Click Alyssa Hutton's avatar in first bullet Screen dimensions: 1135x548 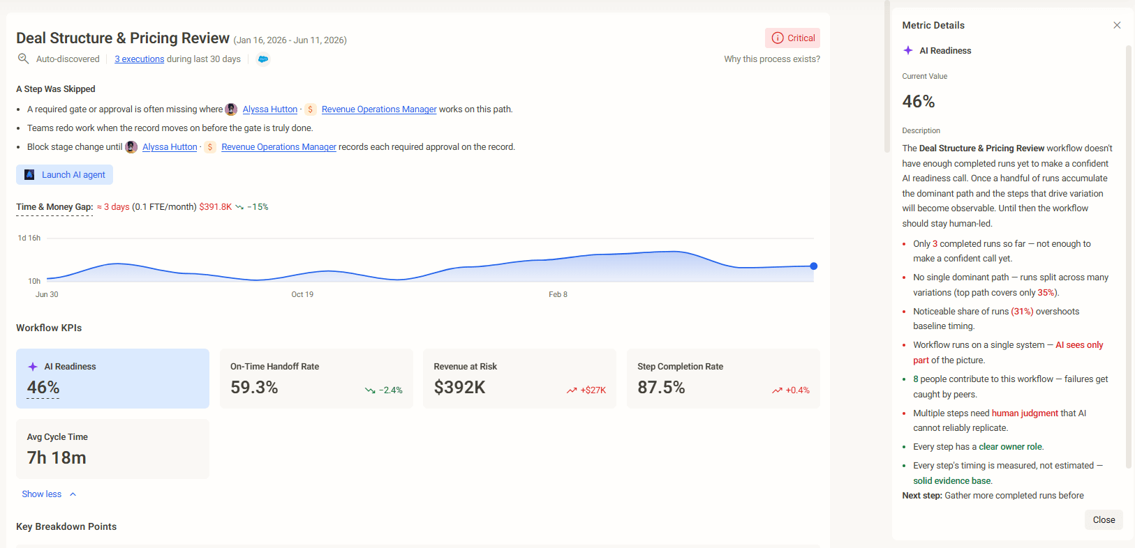(231, 109)
